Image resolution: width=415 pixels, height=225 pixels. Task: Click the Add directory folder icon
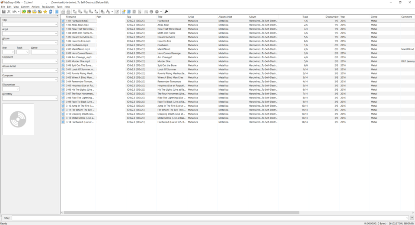click(29, 12)
